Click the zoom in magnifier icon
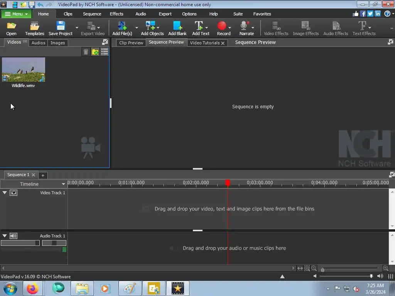 point(385,268)
